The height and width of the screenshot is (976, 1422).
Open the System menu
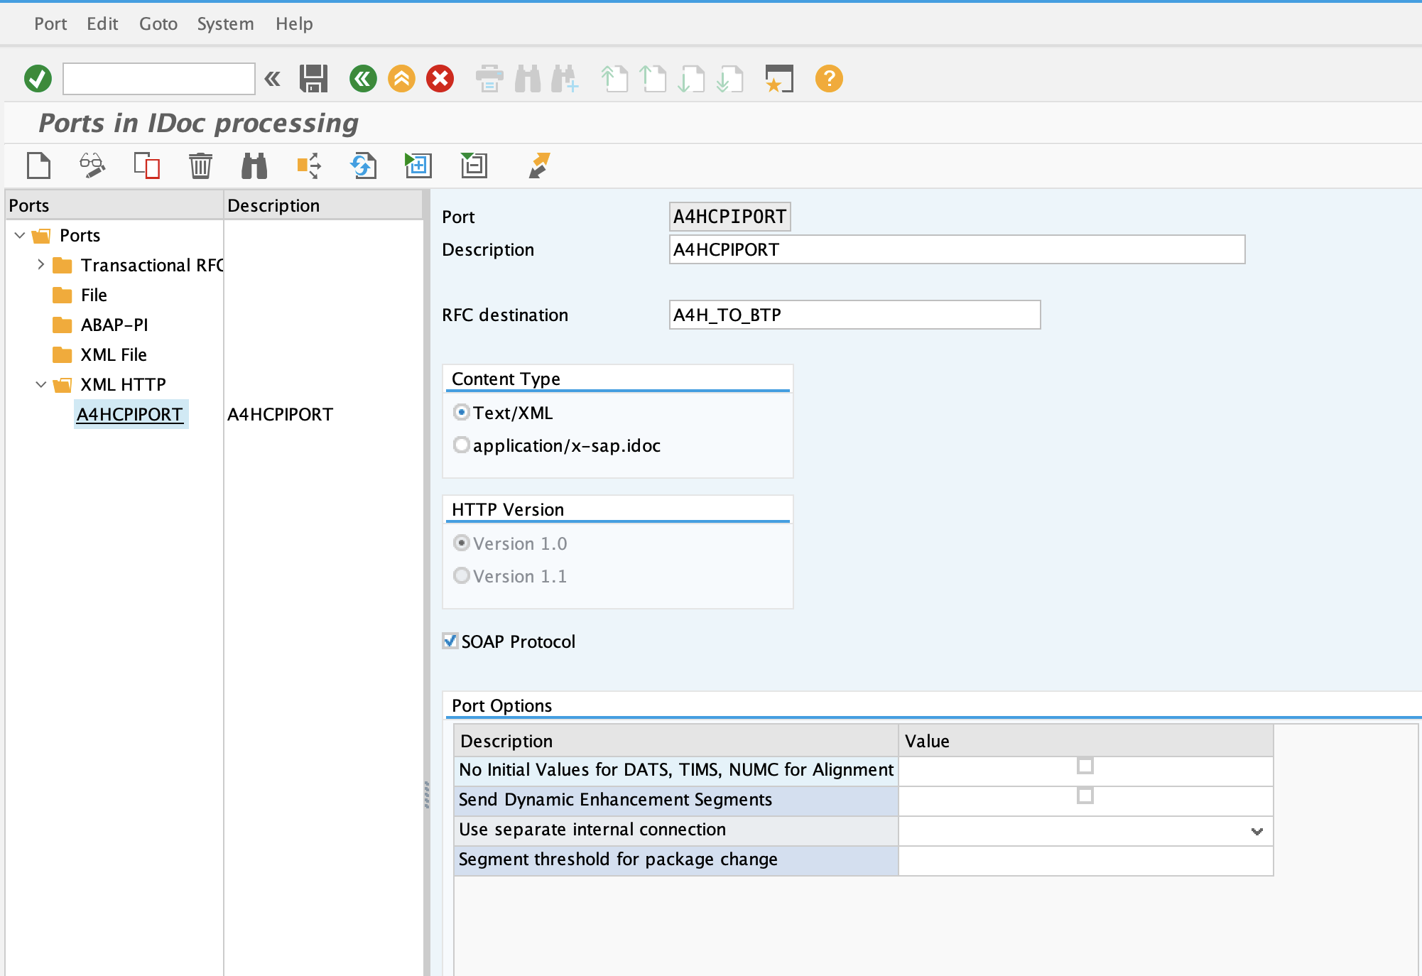[x=225, y=23]
